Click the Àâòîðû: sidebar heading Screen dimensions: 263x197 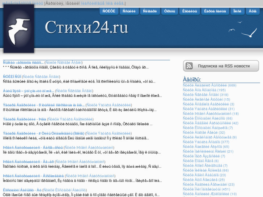tap(192, 80)
